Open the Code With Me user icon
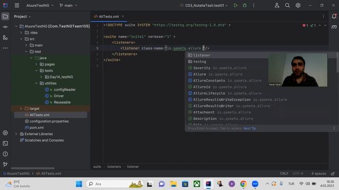 276,5
